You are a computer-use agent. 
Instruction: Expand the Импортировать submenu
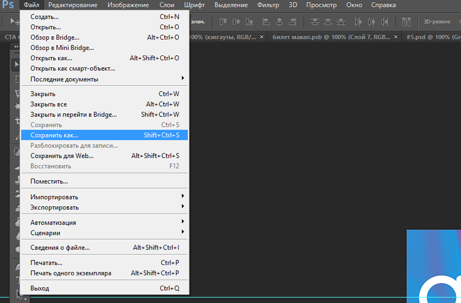pyautogui.click(x=104, y=197)
